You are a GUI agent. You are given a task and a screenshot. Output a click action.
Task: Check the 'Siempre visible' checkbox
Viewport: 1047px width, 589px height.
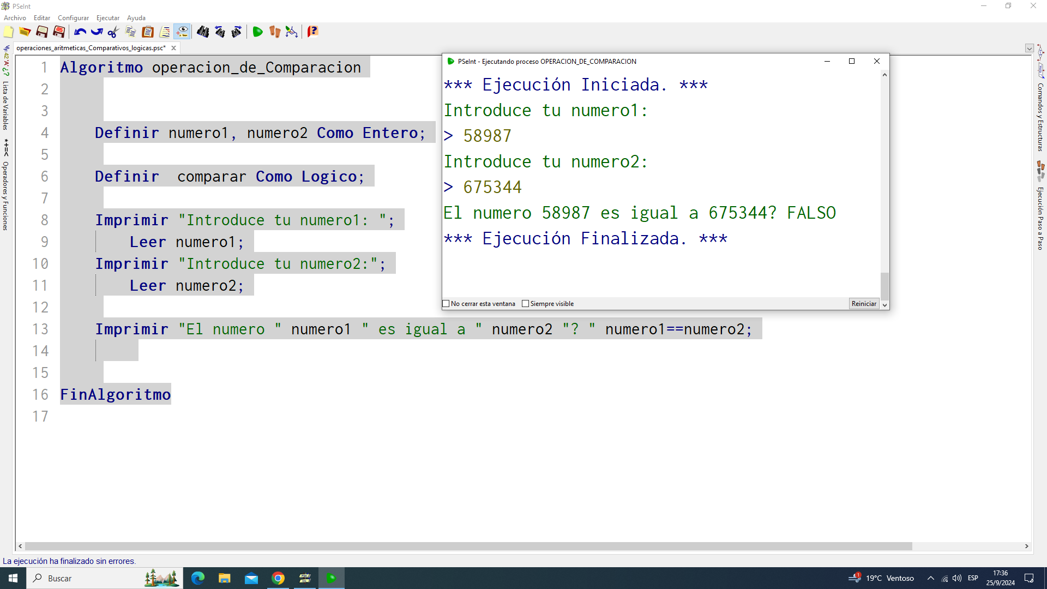pos(526,304)
